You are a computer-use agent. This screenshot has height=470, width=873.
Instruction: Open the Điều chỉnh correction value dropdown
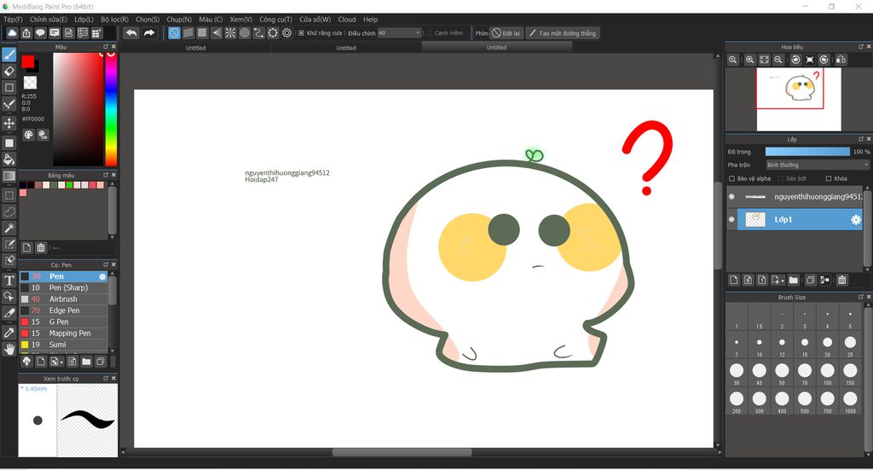(x=399, y=33)
